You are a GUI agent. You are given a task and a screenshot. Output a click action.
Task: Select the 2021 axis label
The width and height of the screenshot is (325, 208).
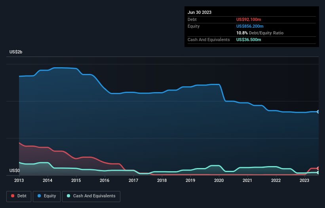(x=247, y=180)
